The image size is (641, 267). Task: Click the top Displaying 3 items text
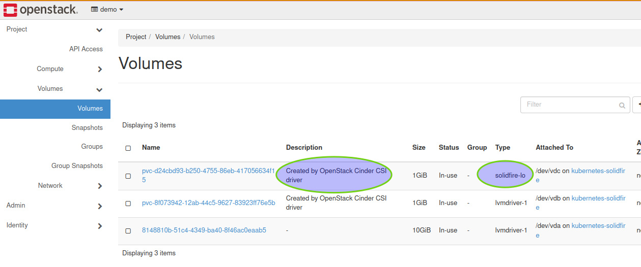coord(149,125)
